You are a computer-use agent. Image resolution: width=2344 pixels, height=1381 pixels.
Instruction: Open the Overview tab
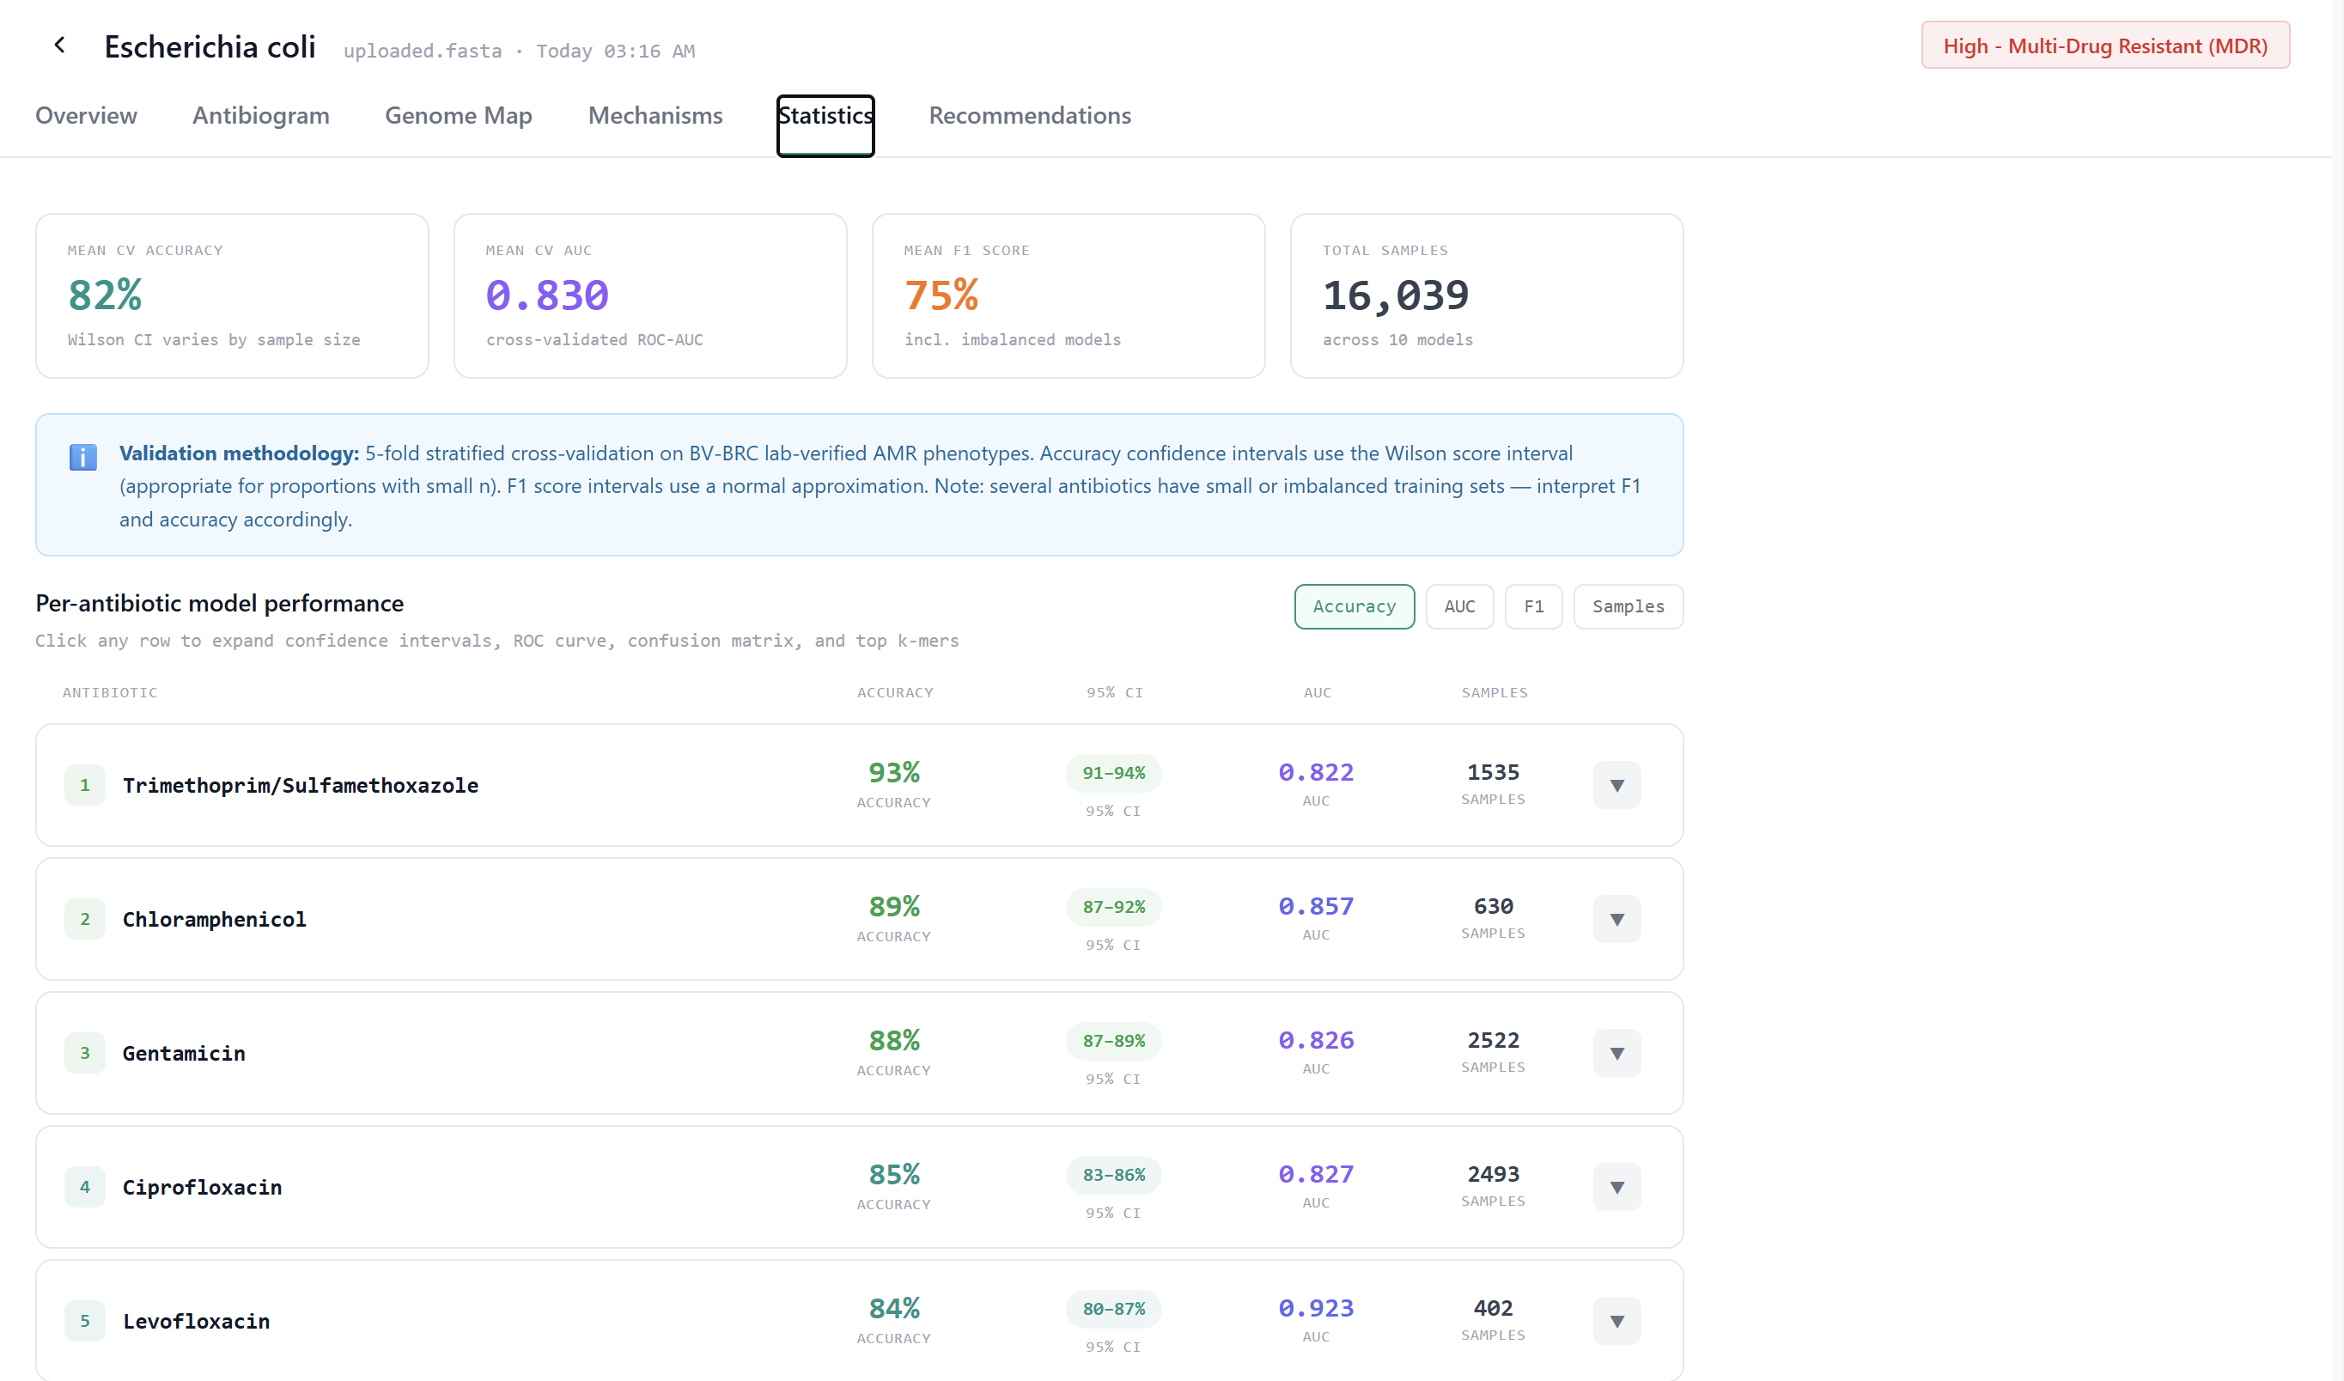pos(86,115)
